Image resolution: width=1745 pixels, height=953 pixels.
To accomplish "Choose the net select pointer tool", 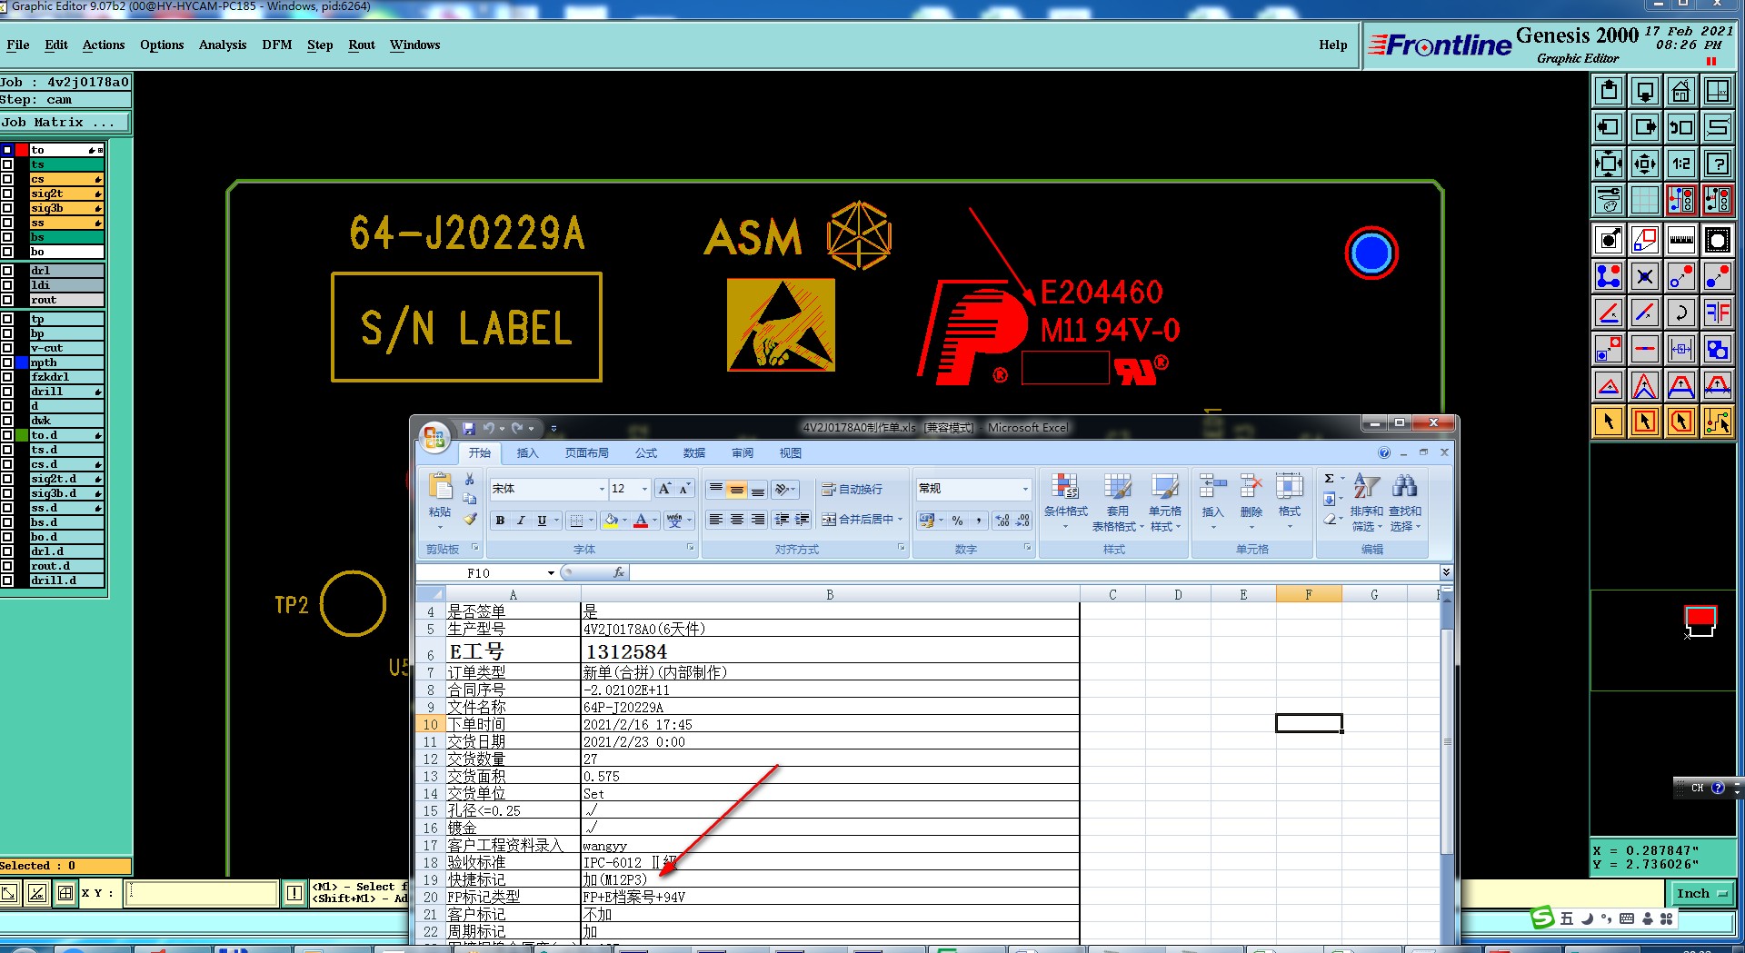I will click(1717, 422).
